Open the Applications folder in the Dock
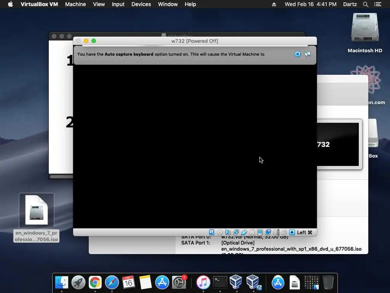The height and width of the screenshot is (293, 390). click(x=278, y=282)
